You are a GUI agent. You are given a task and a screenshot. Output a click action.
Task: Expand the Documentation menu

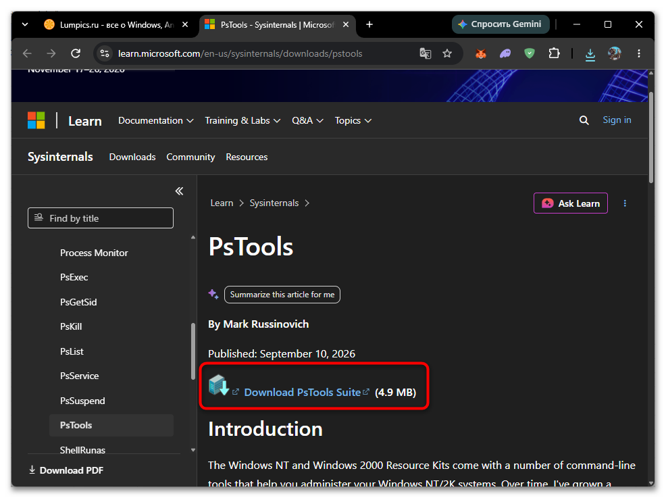point(156,121)
